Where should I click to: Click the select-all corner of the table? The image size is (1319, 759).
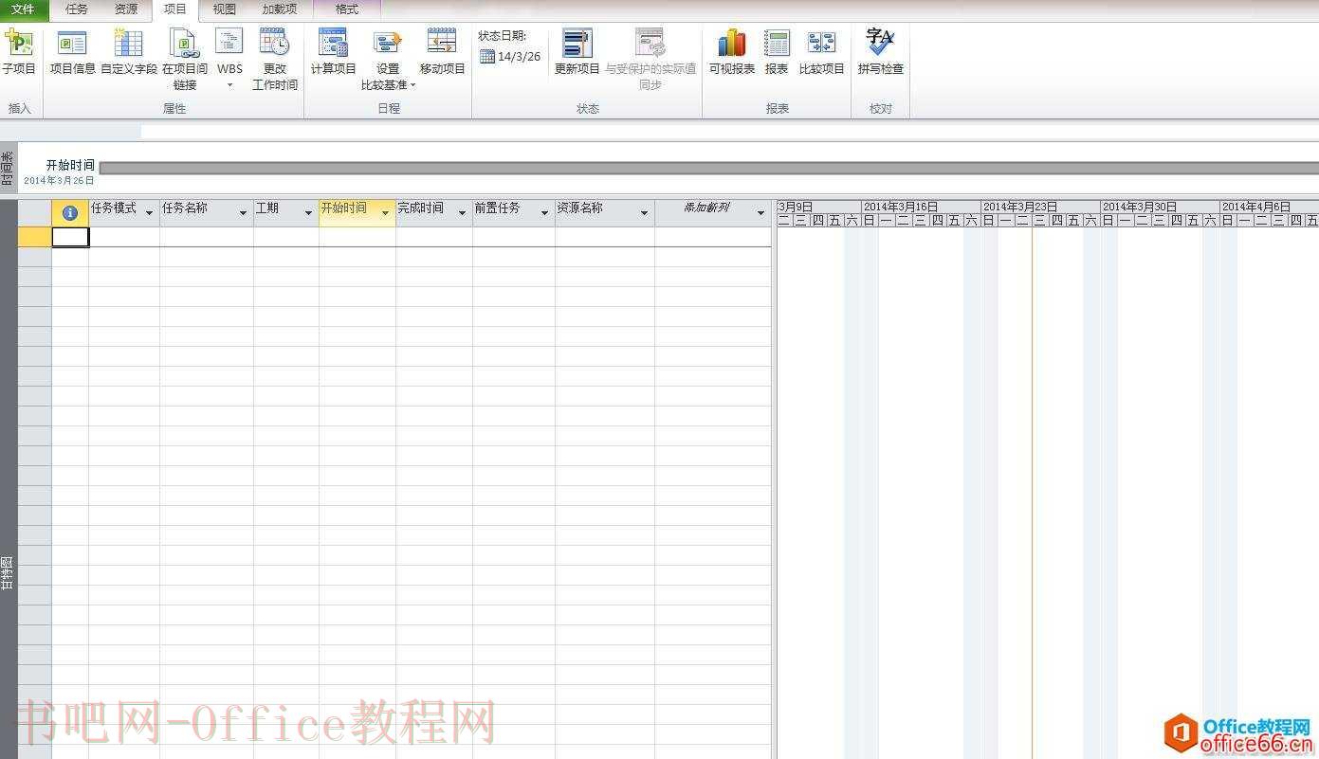(x=35, y=213)
